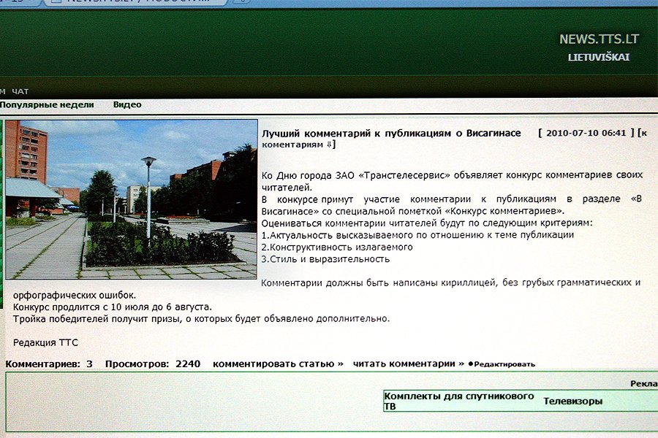Open the "Телевизоры" ad link
The image size is (658, 438).
pos(573,400)
